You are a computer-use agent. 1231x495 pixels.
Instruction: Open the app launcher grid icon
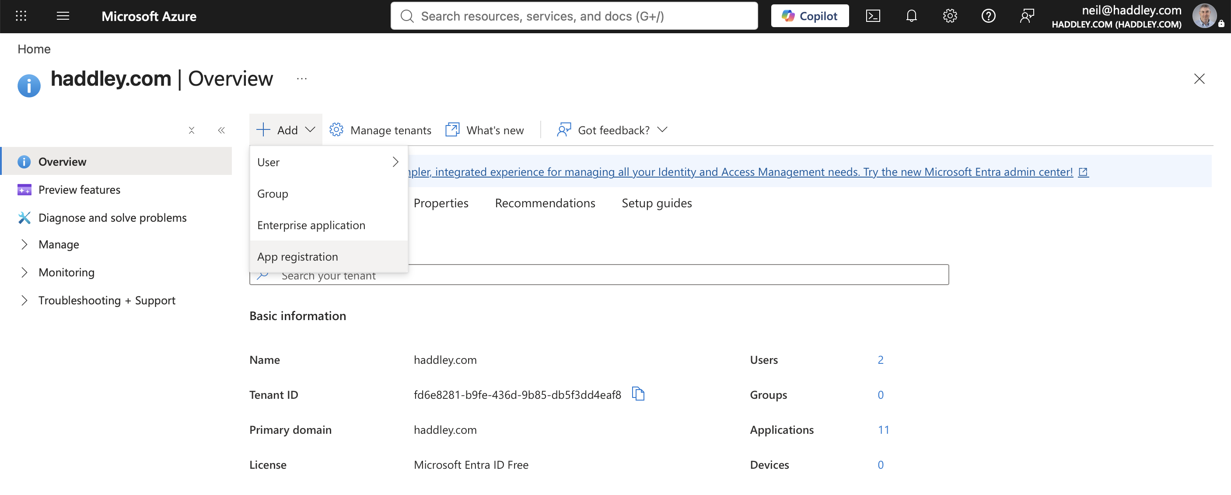(x=21, y=16)
